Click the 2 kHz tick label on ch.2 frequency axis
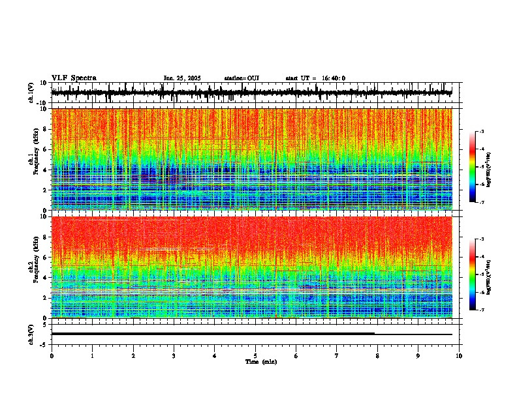517x399 pixels. click(x=45, y=298)
